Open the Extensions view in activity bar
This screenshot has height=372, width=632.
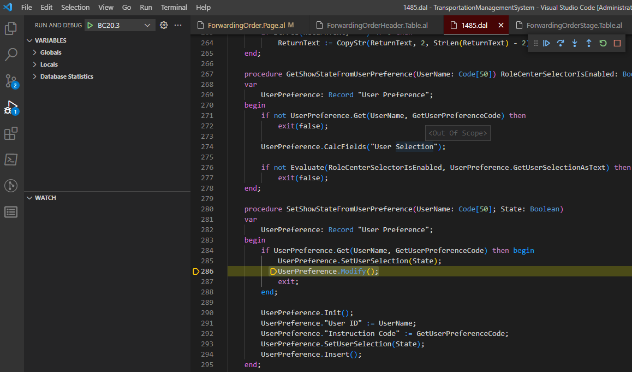pyautogui.click(x=11, y=133)
